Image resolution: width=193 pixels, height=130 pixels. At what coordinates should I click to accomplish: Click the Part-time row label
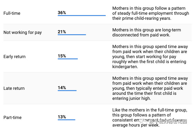(x=13, y=117)
